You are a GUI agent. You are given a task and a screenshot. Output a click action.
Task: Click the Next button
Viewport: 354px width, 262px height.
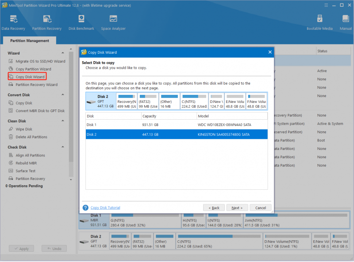[x=237, y=208]
